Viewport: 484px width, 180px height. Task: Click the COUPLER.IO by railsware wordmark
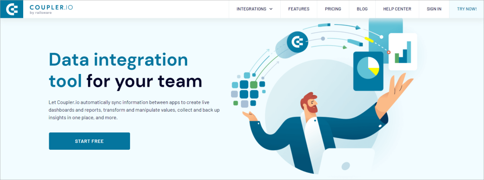(51, 9)
